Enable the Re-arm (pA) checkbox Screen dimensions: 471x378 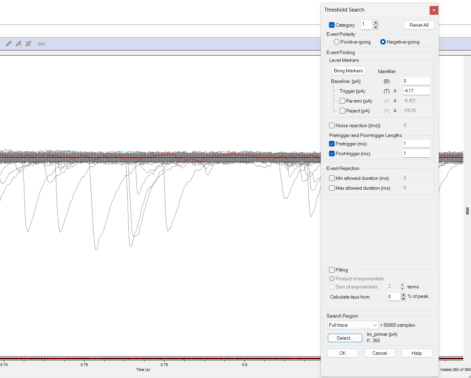tap(342, 101)
